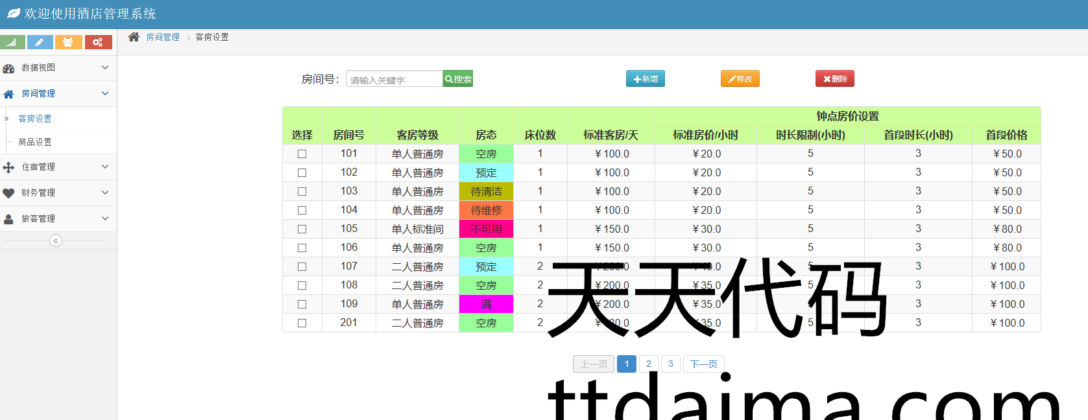This screenshot has width=1088, height=420.
Task: Expand the 财务管理 menu chevron
Action: pyautogui.click(x=105, y=192)
